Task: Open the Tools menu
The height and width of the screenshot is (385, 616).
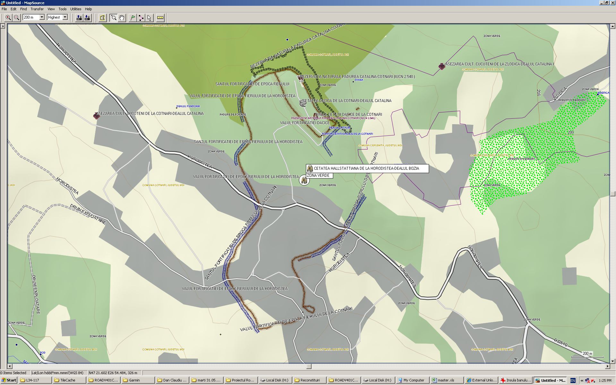Action: (63, 9)
